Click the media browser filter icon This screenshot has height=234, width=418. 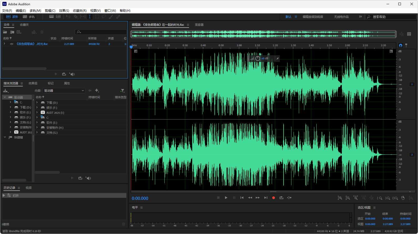(x=122, y=91)
